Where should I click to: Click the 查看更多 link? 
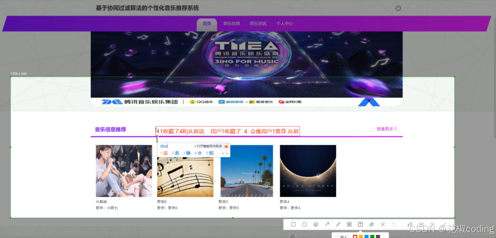pos(387,129)
